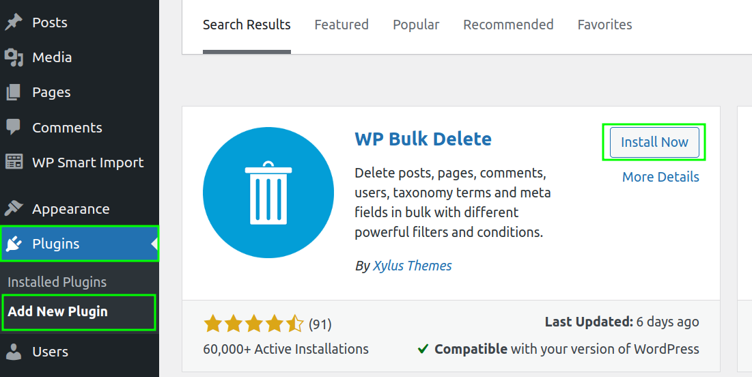Click the Media icon in sidebar

[x=13, y=57]
